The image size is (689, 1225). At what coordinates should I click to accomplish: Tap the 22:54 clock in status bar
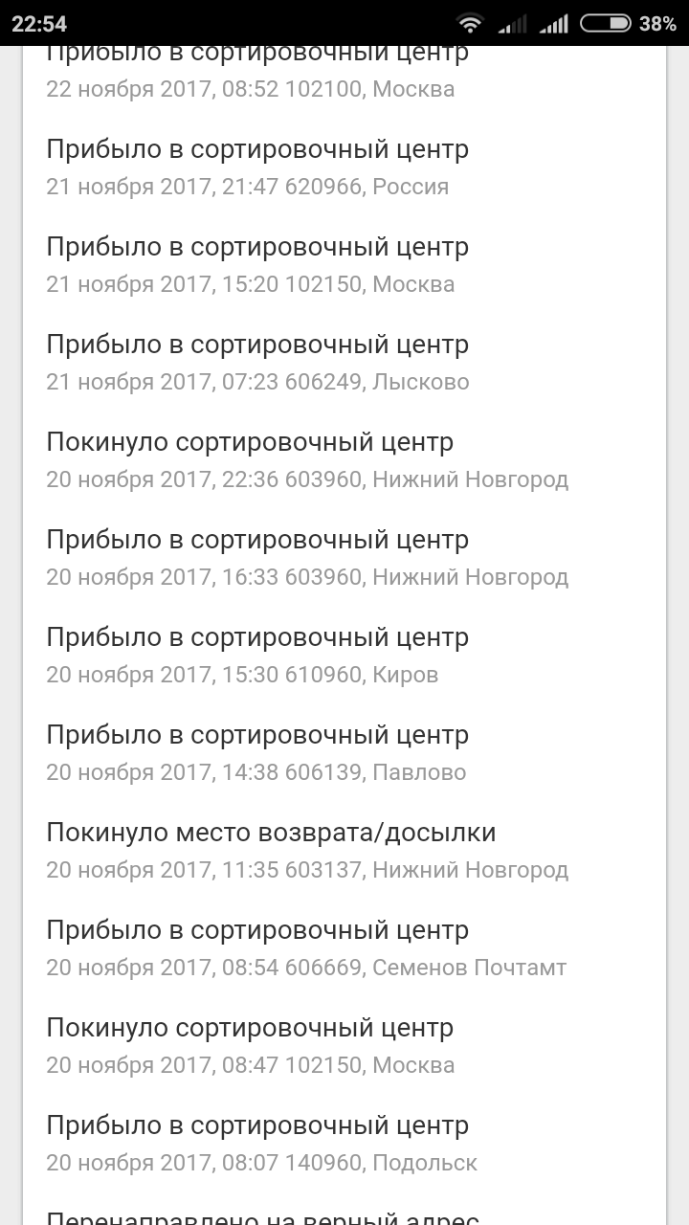[x=39, y=23]
